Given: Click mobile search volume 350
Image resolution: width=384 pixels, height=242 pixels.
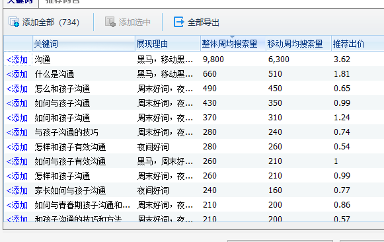Looking at the screenshot, I should coord(275,103).
